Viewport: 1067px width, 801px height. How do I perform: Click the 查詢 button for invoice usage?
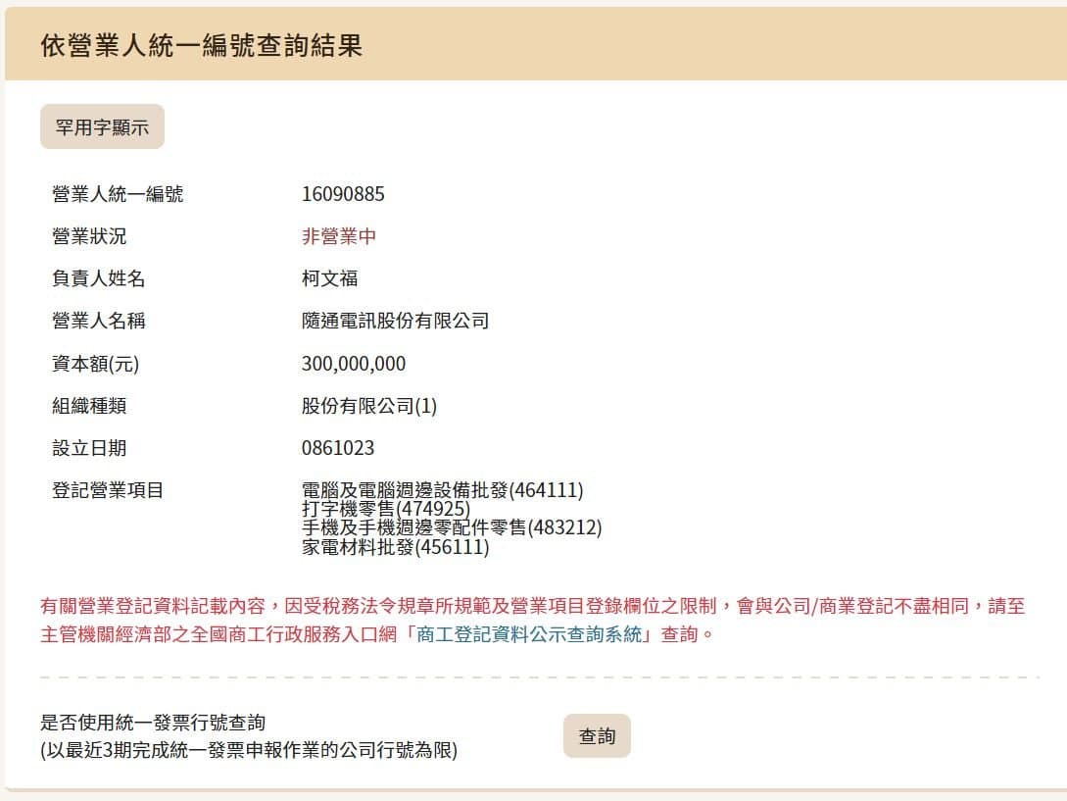(x=597, y=735)
